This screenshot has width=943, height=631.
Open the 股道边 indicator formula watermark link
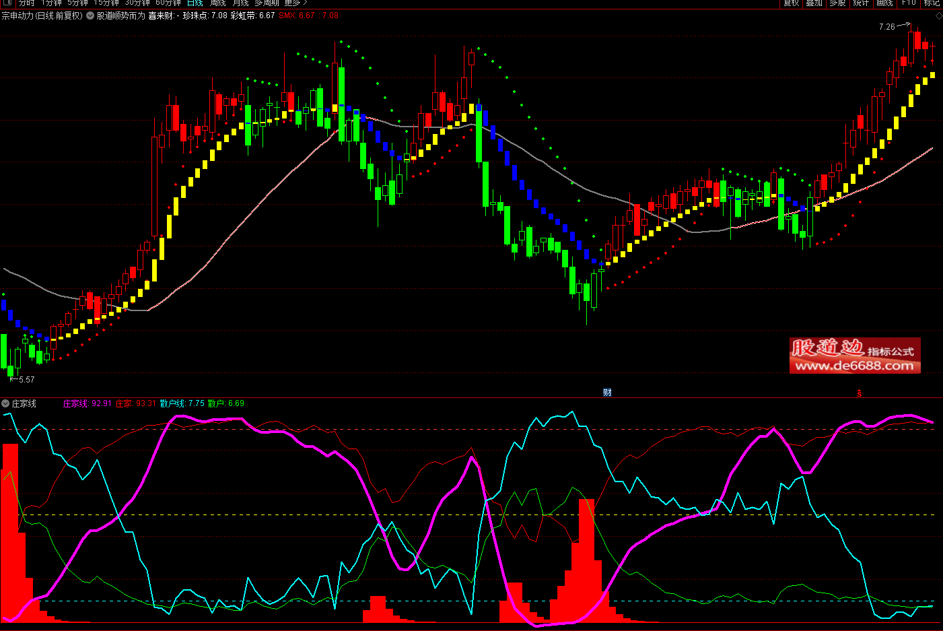[855, 356]
